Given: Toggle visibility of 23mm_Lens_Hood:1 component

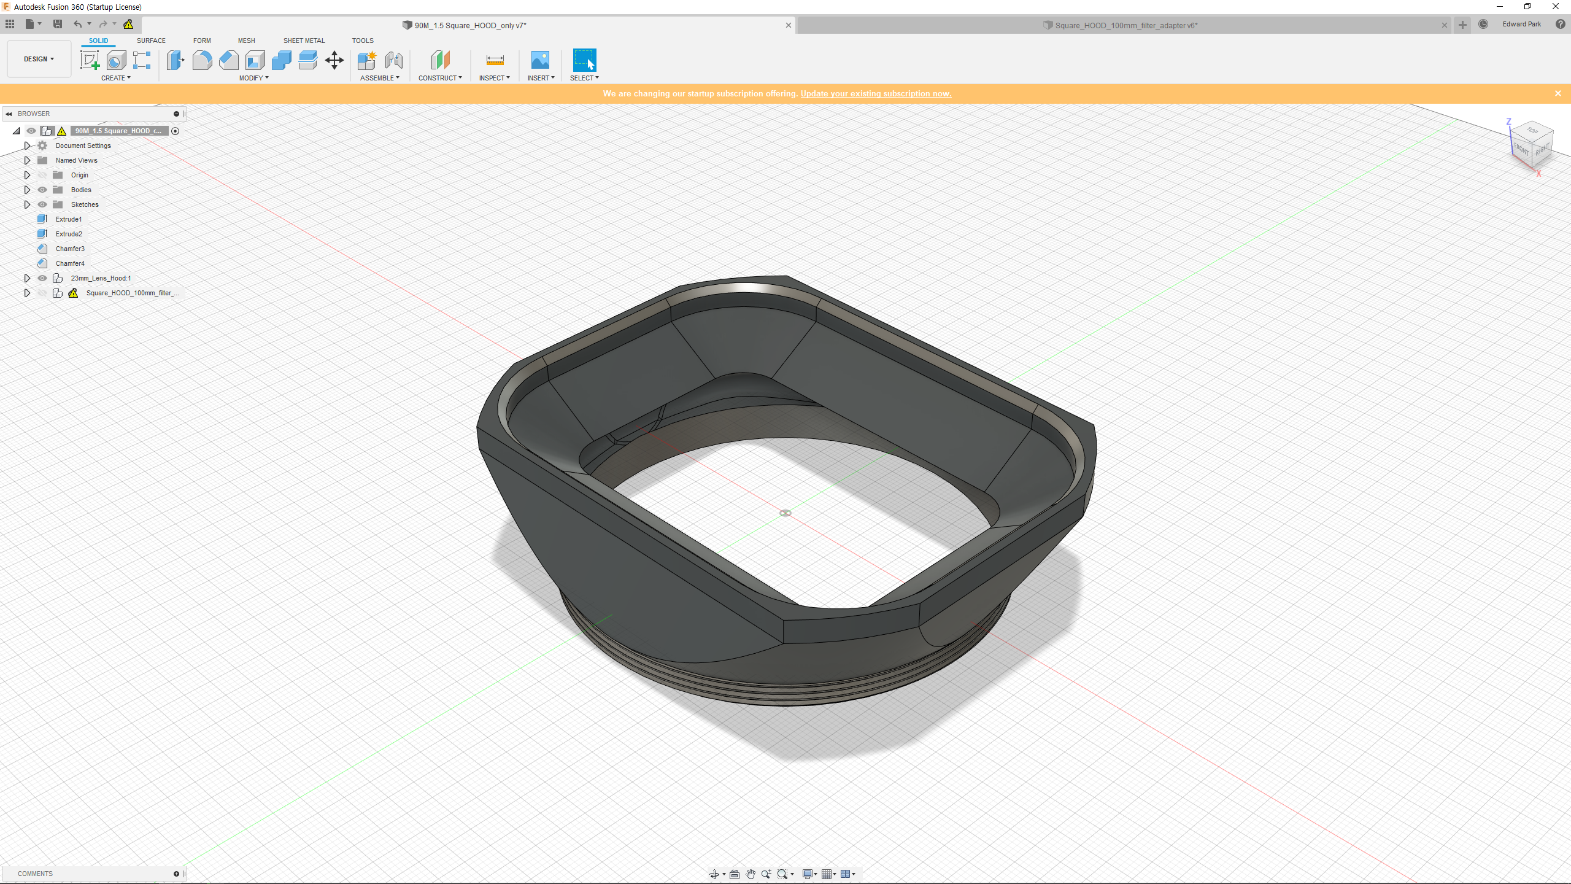Looking at the screenshot, I should pos(42,278).
